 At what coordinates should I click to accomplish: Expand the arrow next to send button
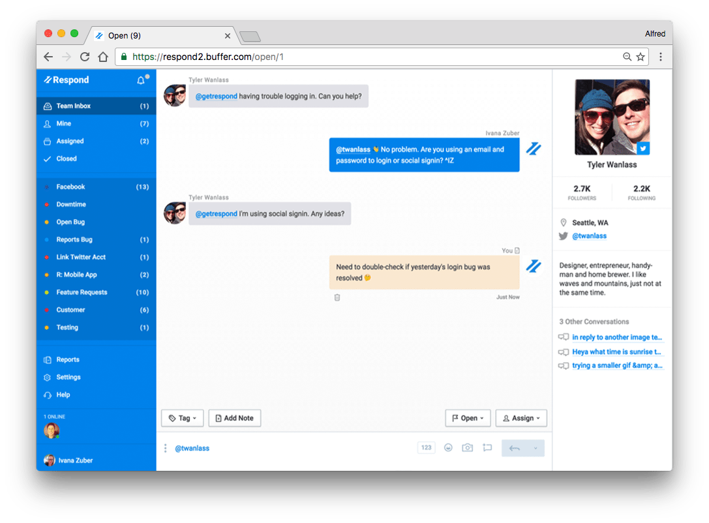tap(536, 448)
